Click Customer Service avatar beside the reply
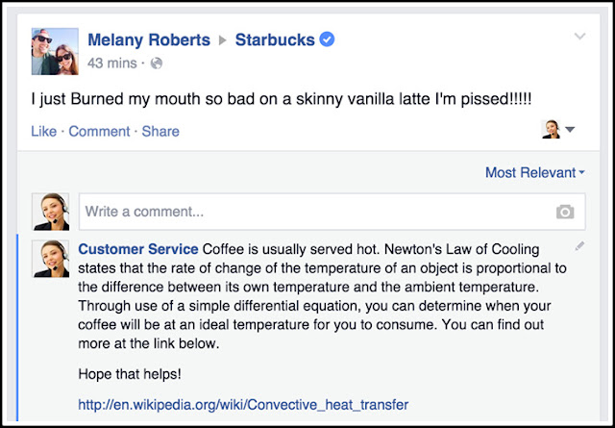Screen dimensions: 615x428 point(50,259)
